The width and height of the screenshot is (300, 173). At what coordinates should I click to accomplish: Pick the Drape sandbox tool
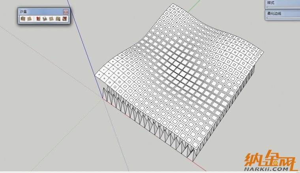[x=51, y=19]
